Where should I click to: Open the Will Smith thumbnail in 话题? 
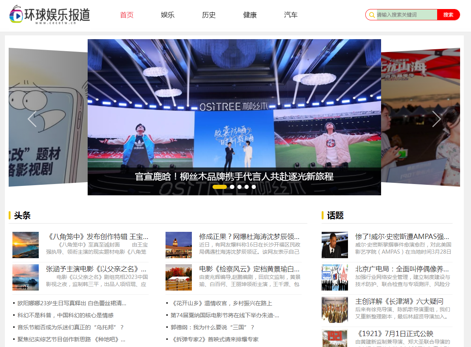click(335, 245)
